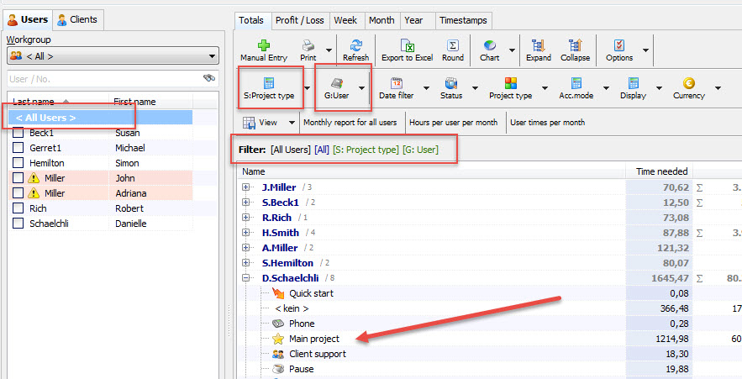This screenshot has height=379, width=742.
Task: Open the Clients tab
Action: tap(77, 19)
